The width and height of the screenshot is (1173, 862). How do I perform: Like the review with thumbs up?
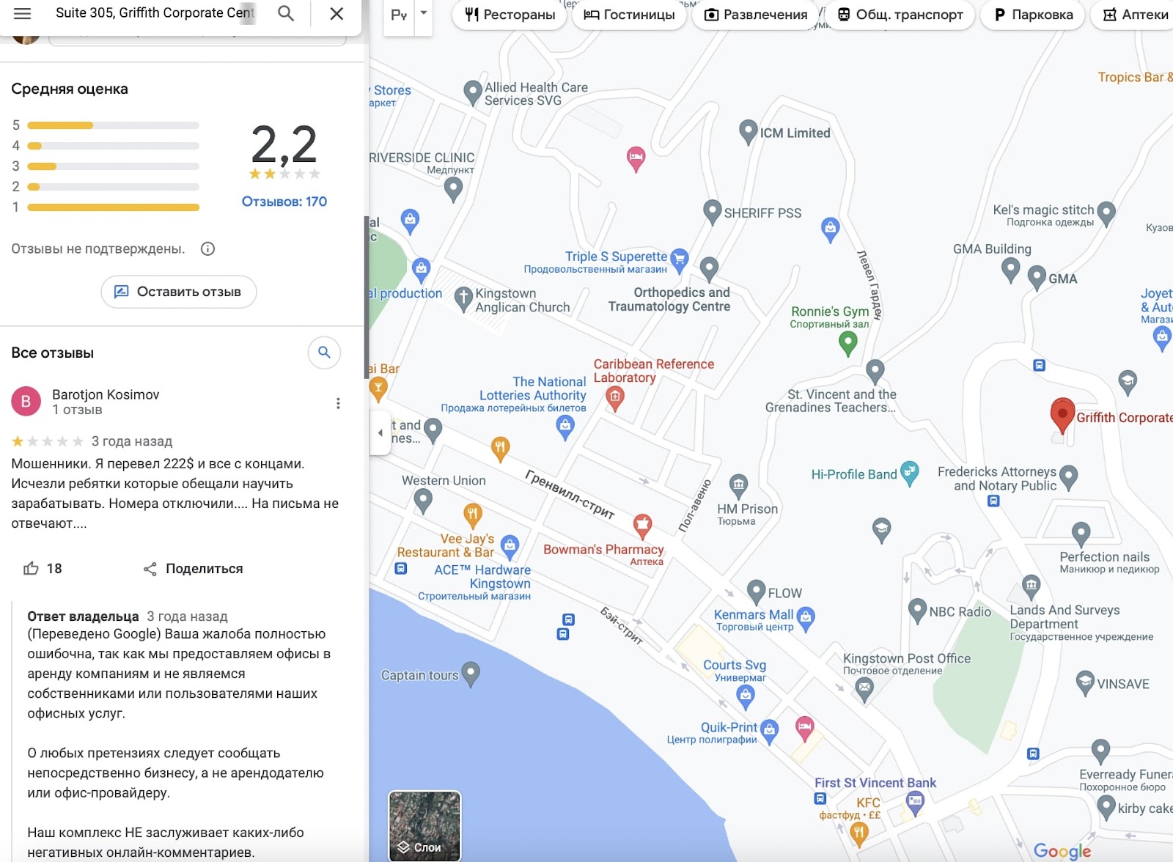(x=31, y=569)
